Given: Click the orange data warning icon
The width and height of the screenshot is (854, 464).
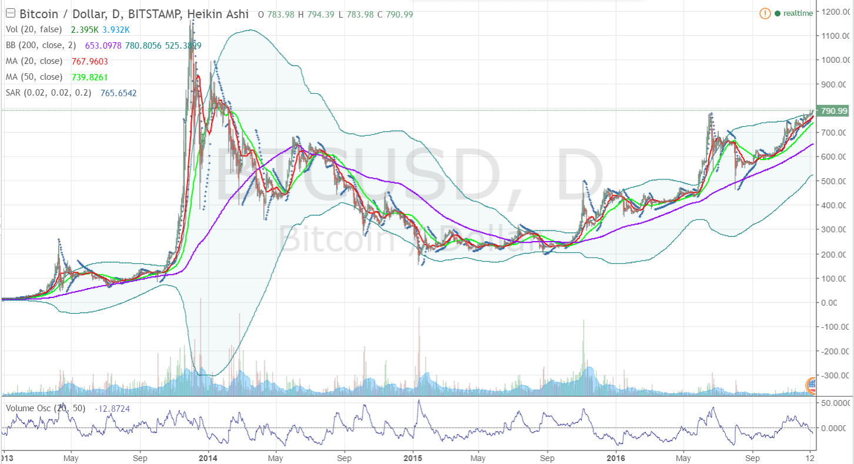Looking at the screenshot, I should [x=765, y=13].
